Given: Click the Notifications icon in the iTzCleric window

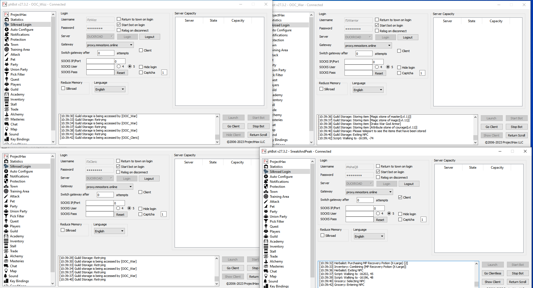Looking at the screenshot, I should coord(6,176).
